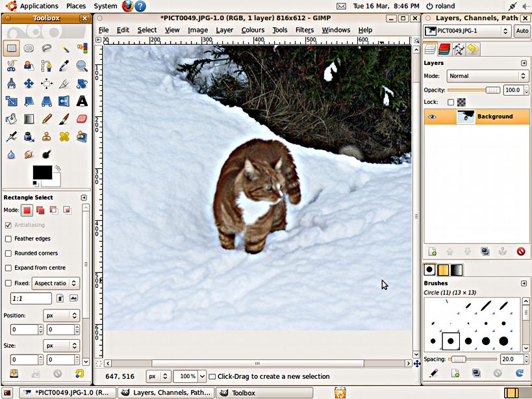Enable Expand from centre checkbox
Screen dimensions: 532x399
click(x=8, y=268)
